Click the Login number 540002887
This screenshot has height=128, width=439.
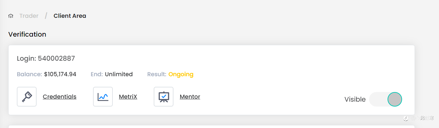click(56, 59)
